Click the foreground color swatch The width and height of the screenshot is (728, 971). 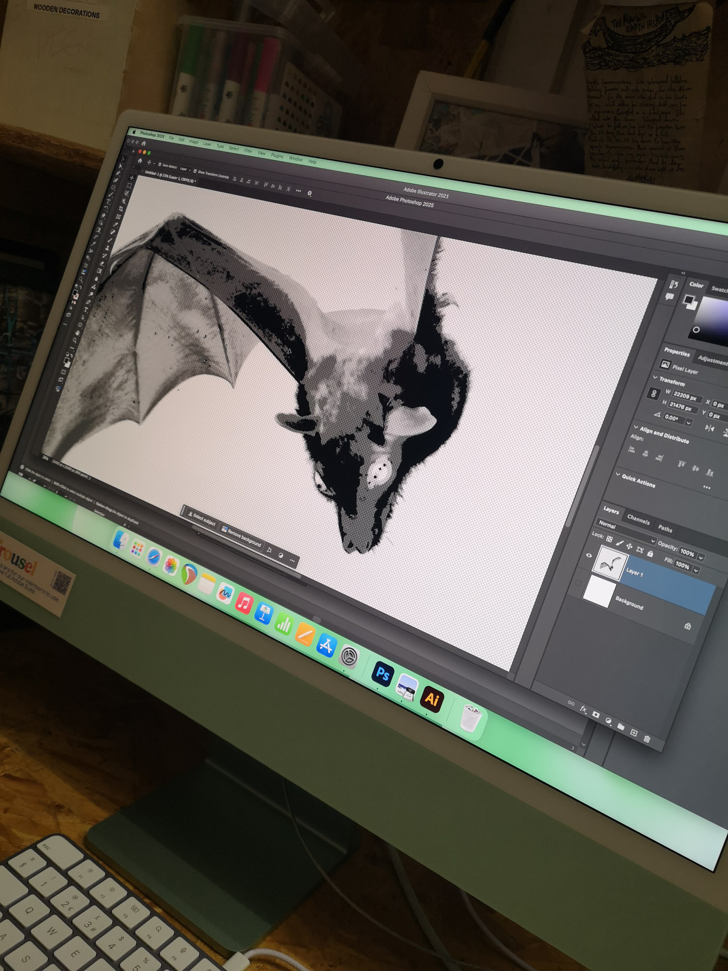coord(688,300)
